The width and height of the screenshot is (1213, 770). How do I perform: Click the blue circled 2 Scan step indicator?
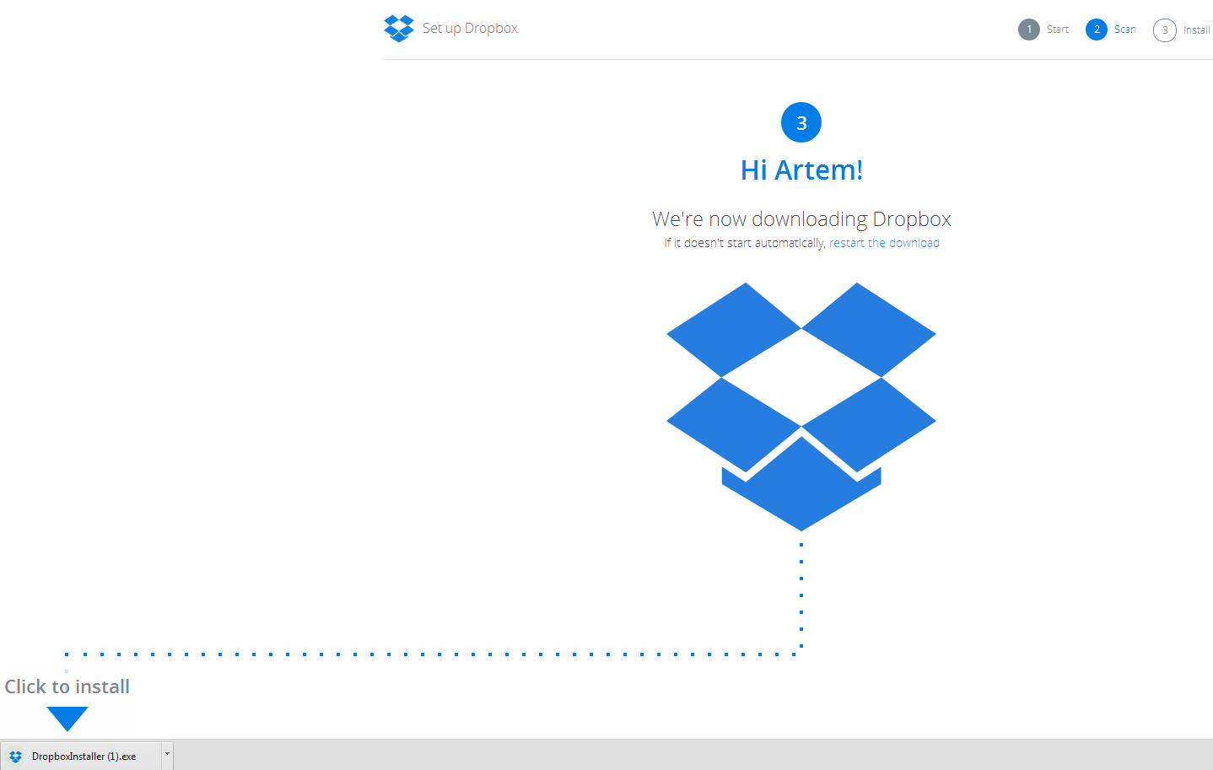pyautogui.click(x=1096, y=29)
